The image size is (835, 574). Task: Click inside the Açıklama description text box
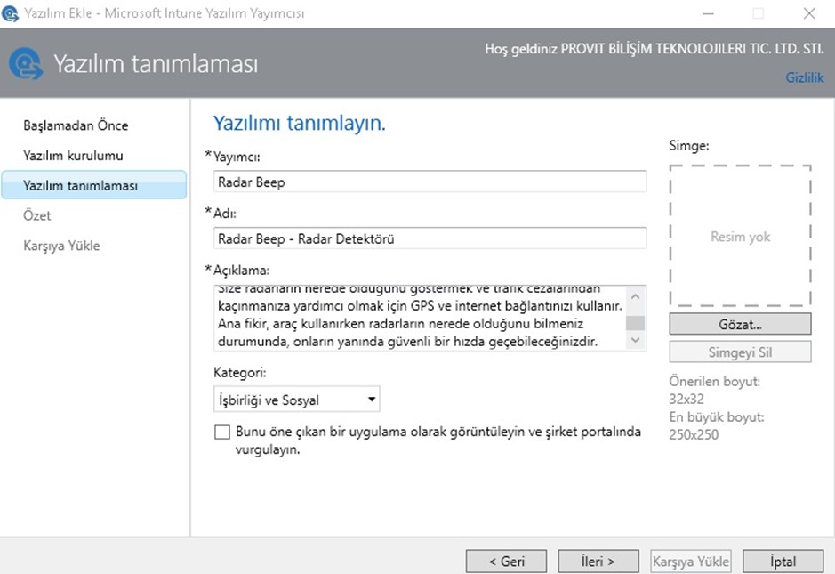(x=421, y=319)
